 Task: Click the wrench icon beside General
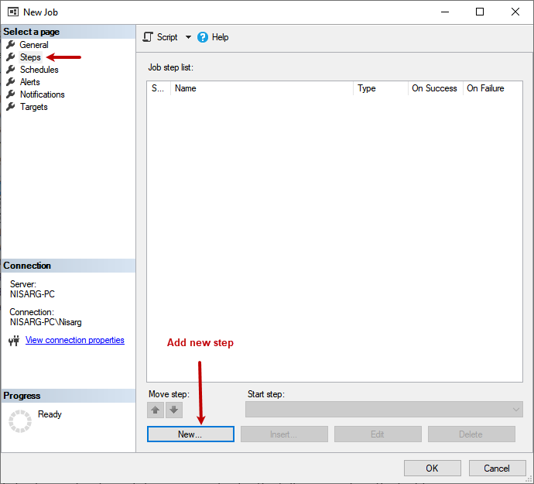pyautogui.click(x=11, y=44)
